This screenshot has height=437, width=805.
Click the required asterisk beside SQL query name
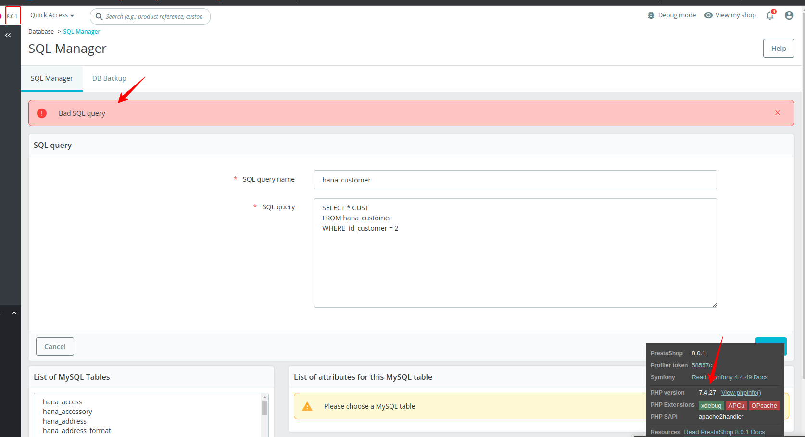pos(235,179)
